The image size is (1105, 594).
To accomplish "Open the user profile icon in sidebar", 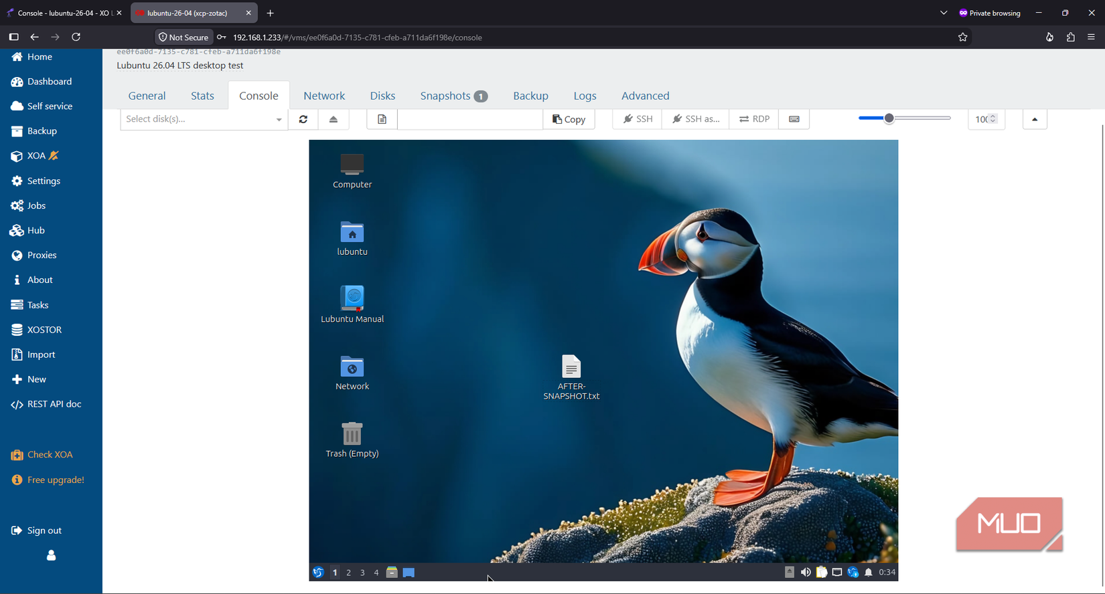I will pos(51,555).
